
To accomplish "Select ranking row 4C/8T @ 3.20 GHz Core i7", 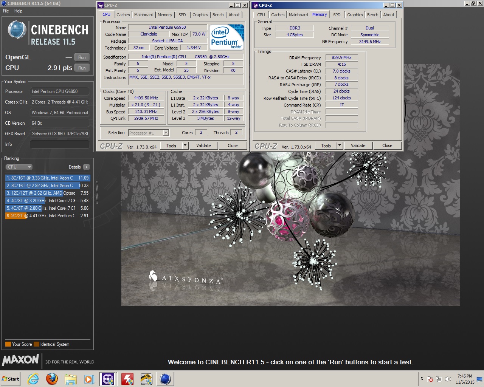I will (x=48, y=201).
